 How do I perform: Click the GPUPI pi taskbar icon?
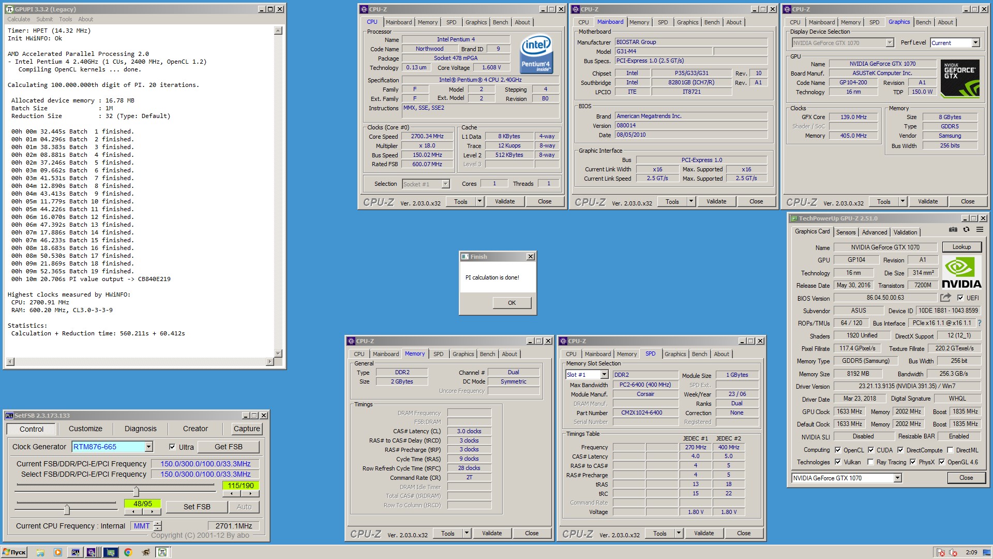(x=162, y=552)
